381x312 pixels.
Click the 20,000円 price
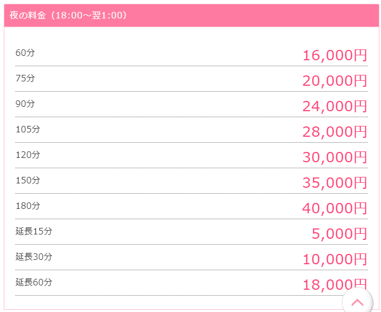[x=335, y=81]
